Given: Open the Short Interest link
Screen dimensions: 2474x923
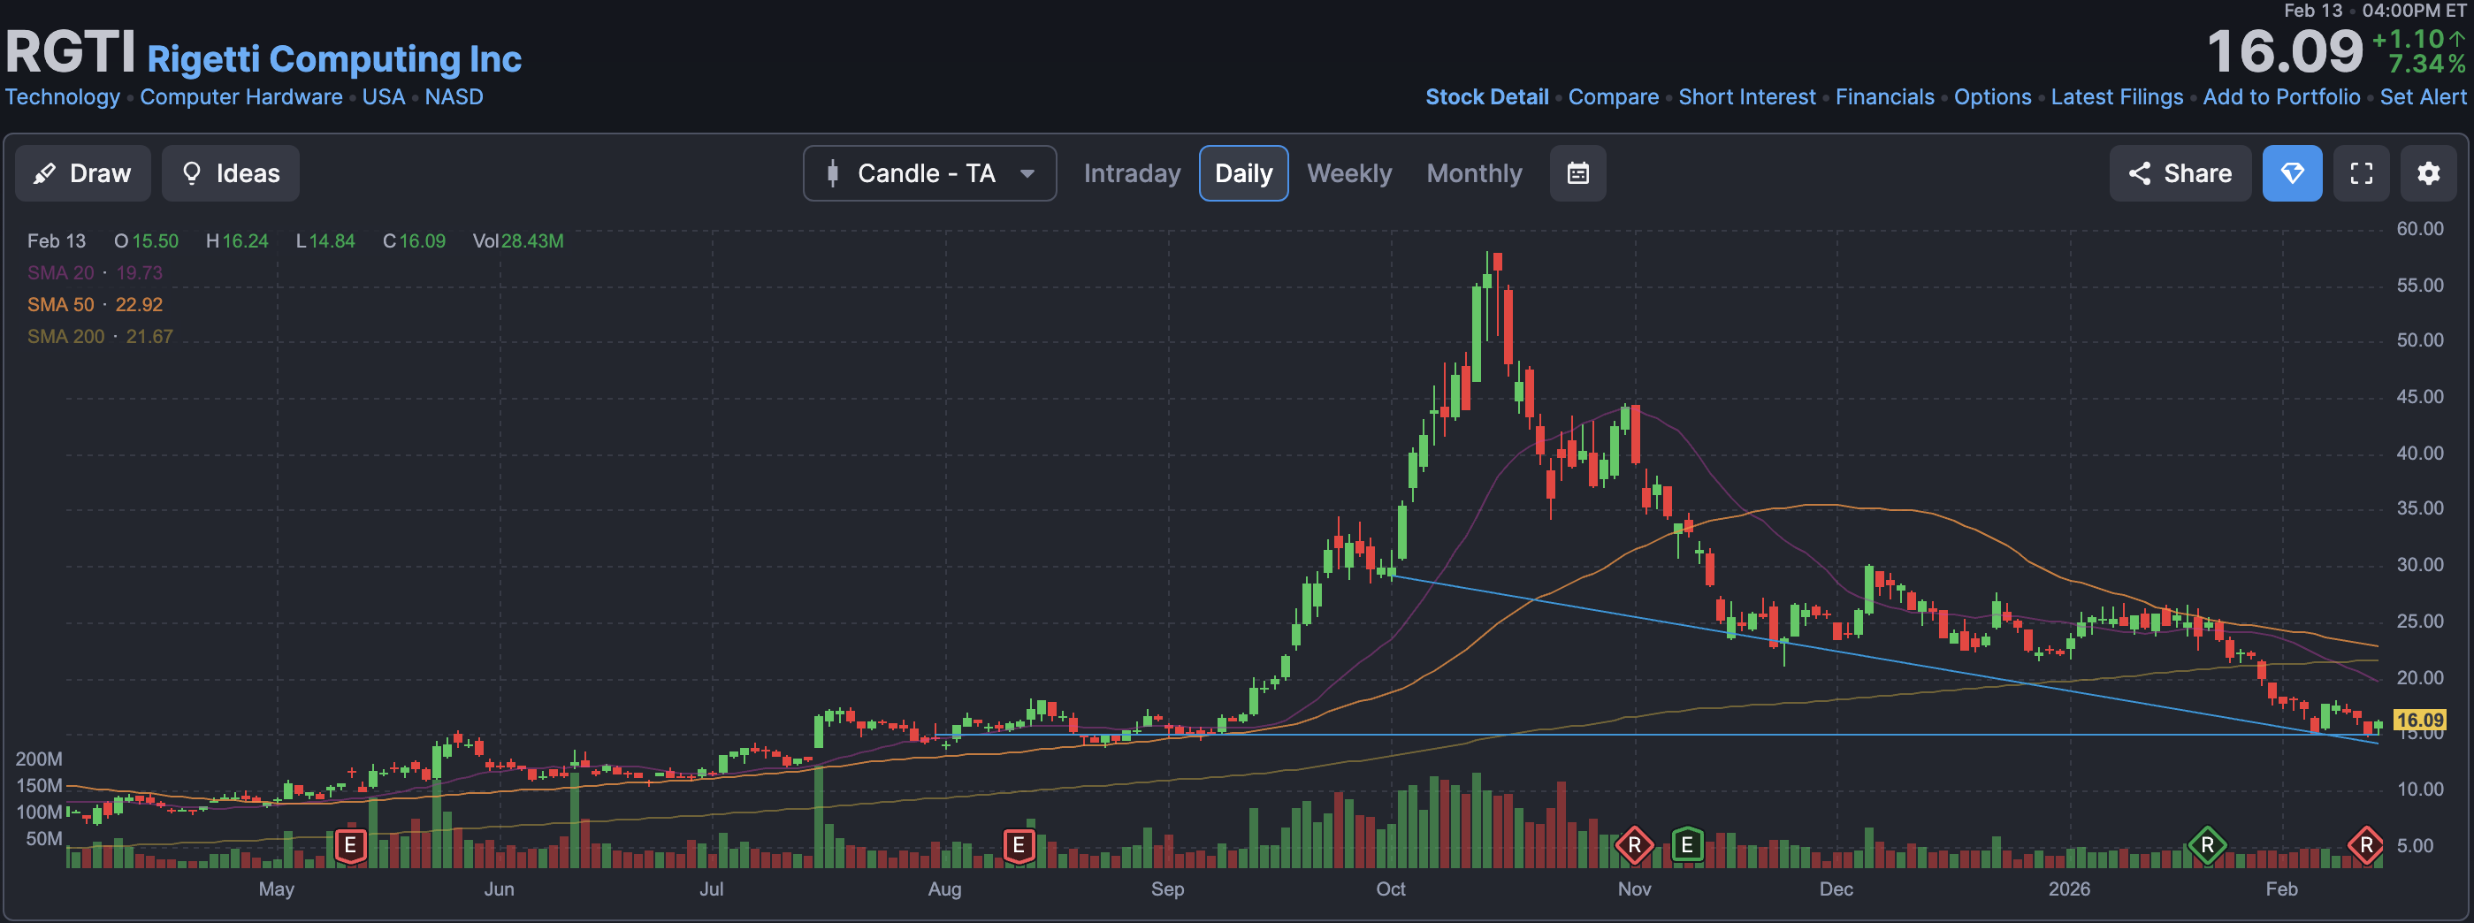Looking at the screenshot, I should [1747, 97].
